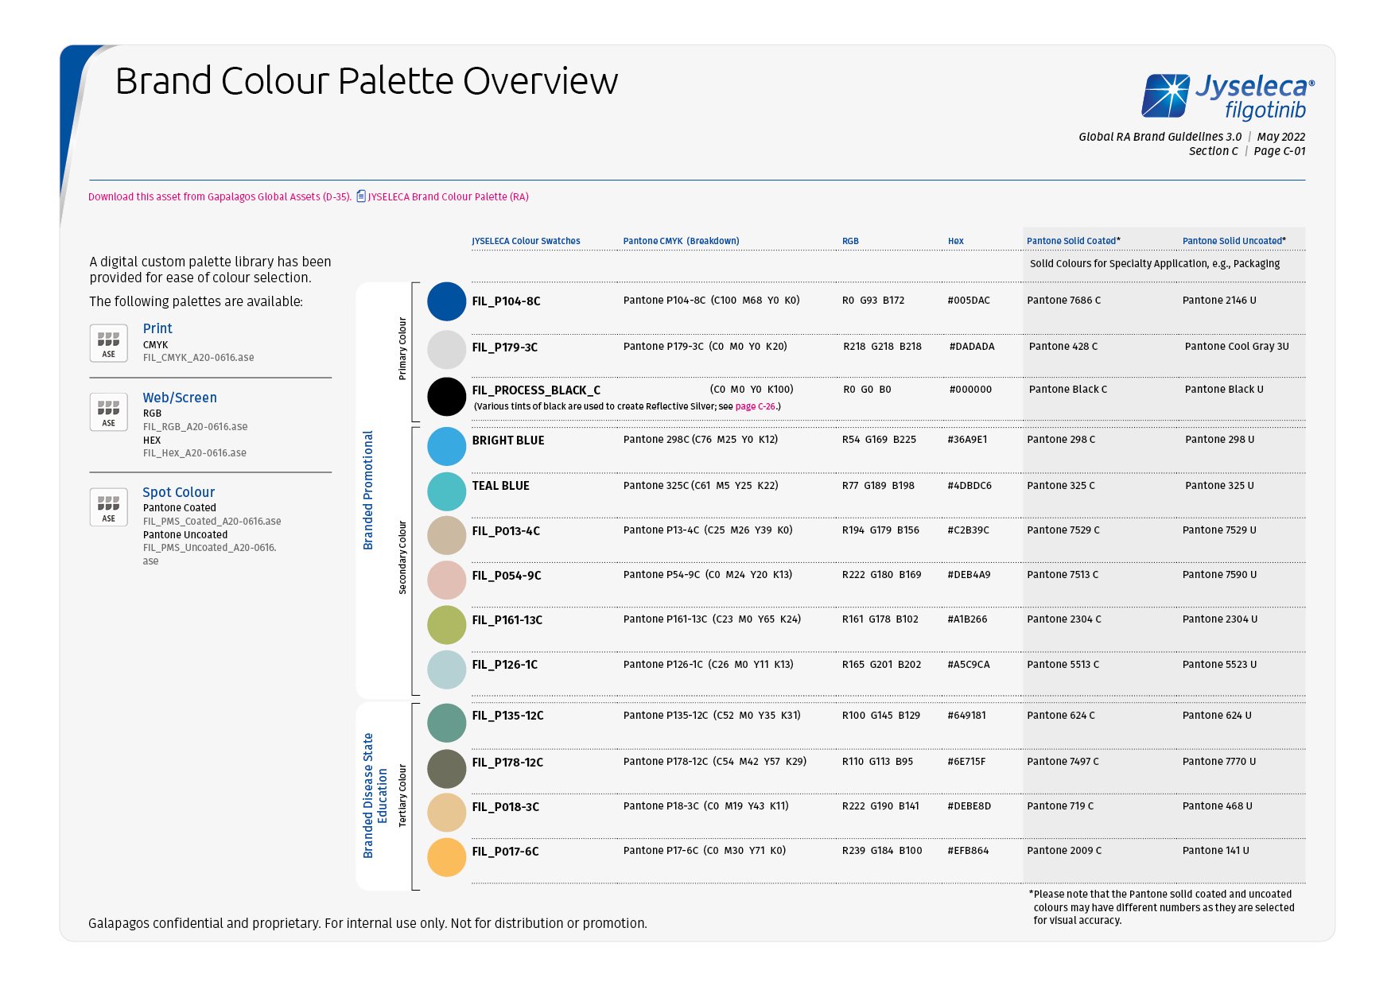Open the Print palette heading
The width and height of the screenshot is (1395, 986).
(157, 328)
